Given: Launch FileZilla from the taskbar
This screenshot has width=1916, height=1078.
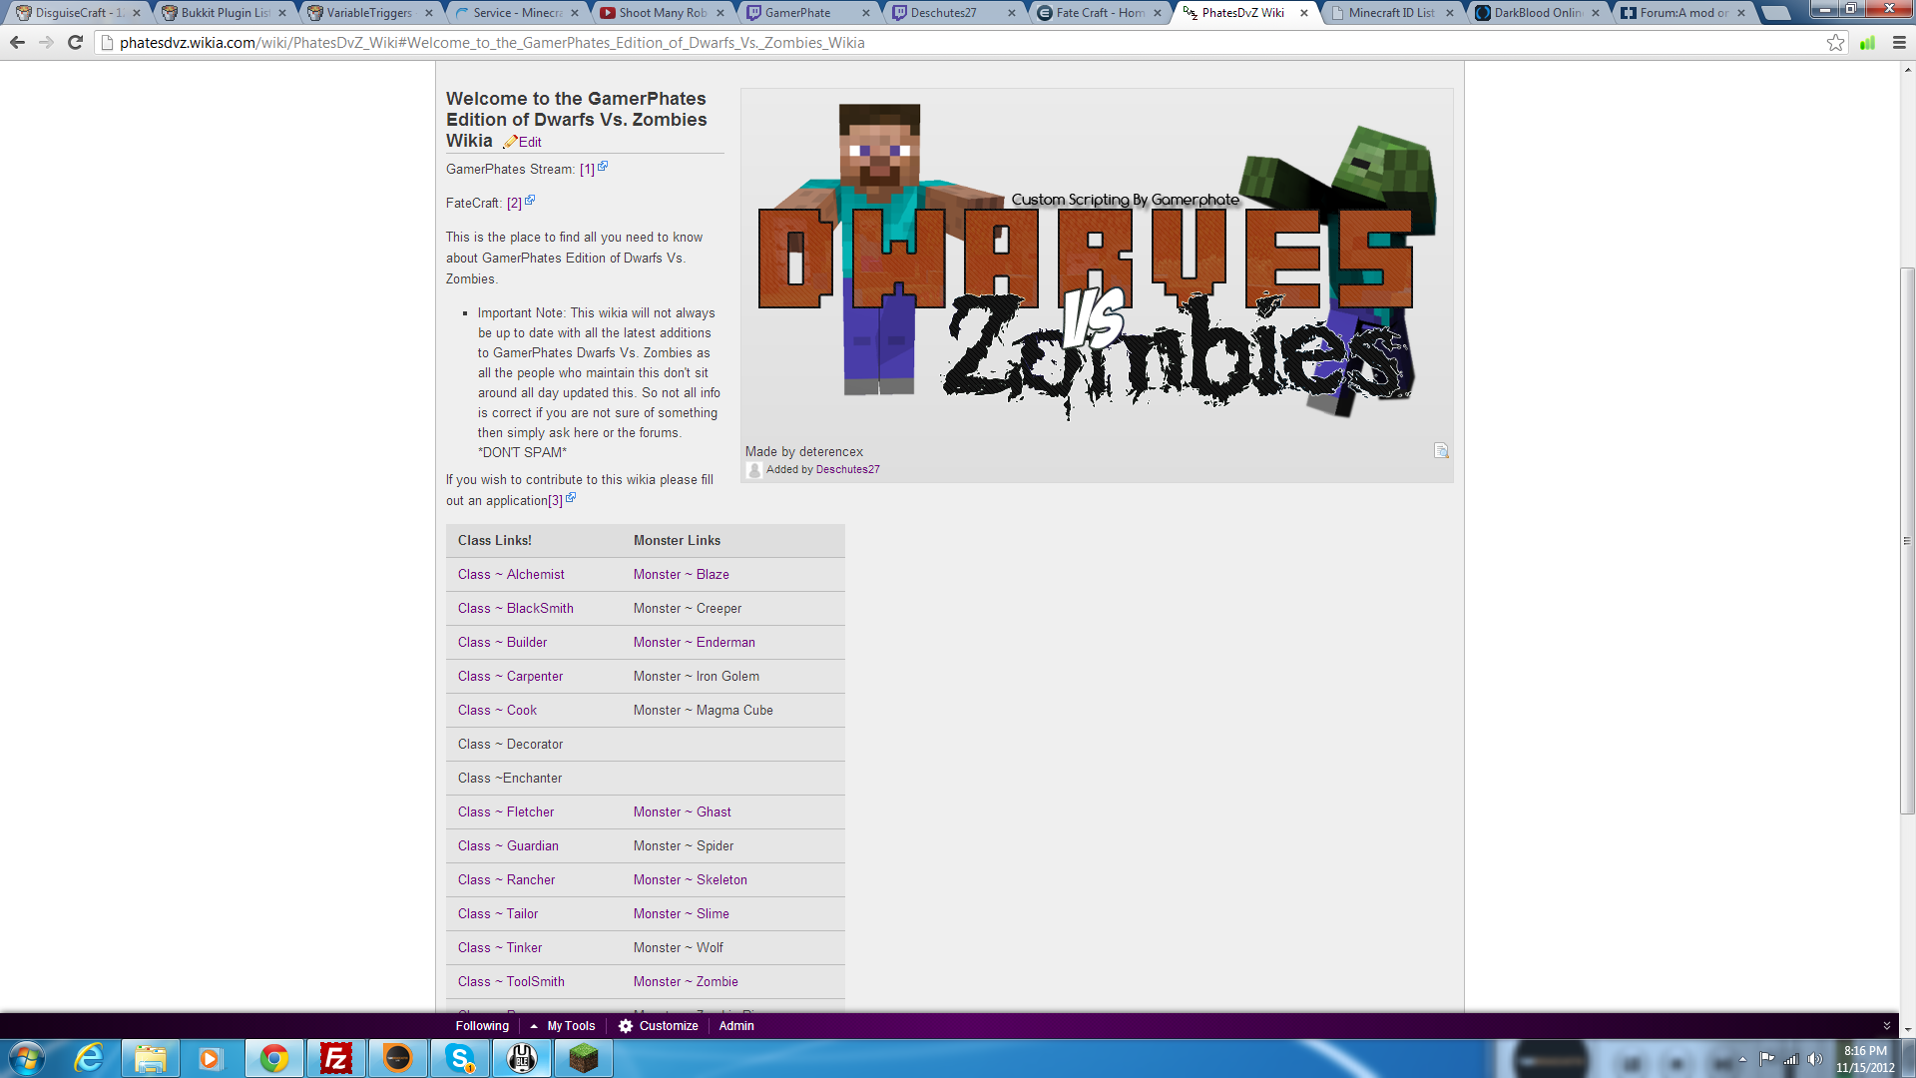Looking at the screenshot, I should pyautogui.click(x=335, y=1058).
